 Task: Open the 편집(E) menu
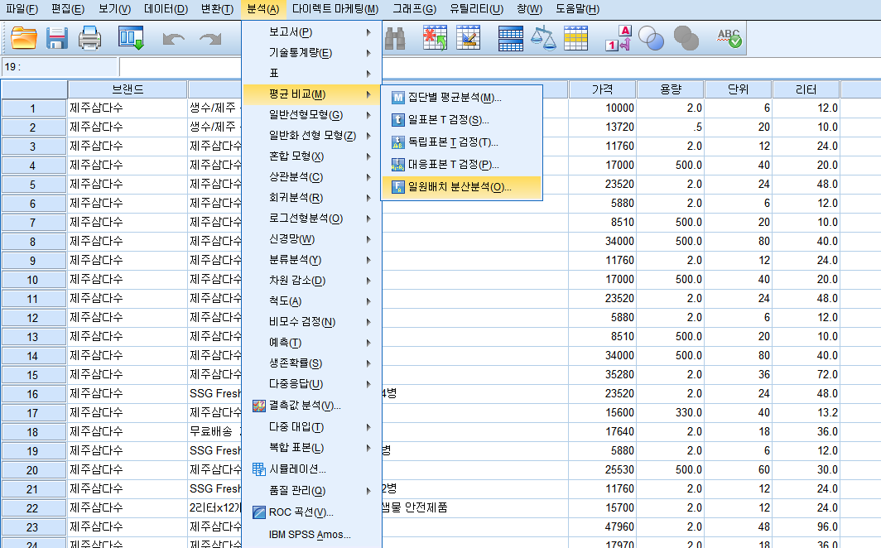67,9
